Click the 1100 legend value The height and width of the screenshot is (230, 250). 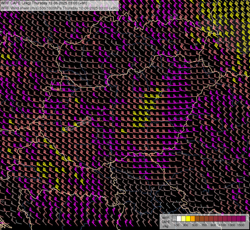coord(222,225)
